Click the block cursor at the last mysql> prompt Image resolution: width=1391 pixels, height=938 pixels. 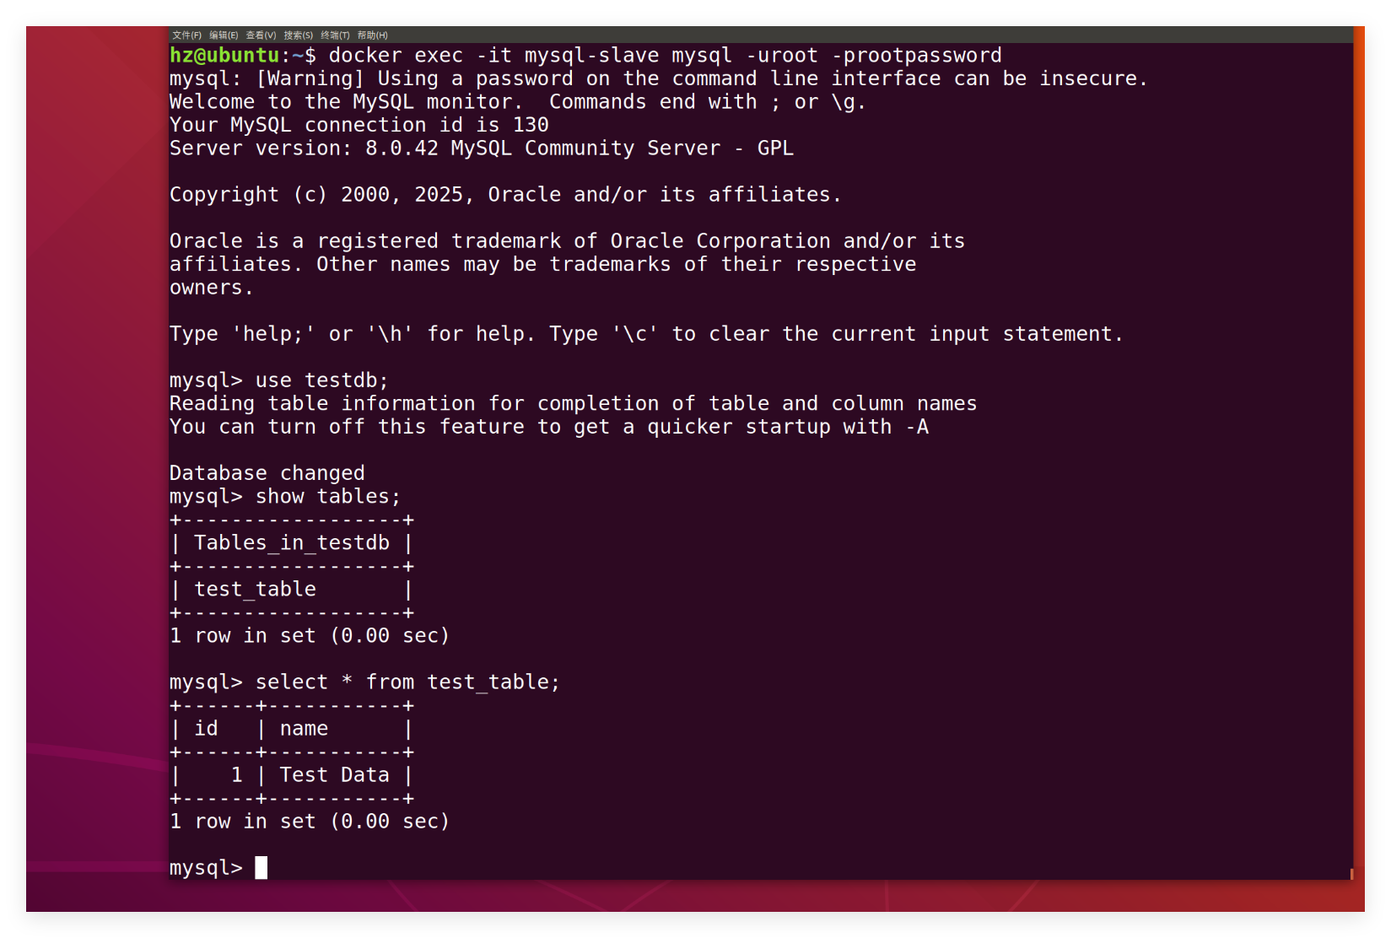[x=261, y=867]
